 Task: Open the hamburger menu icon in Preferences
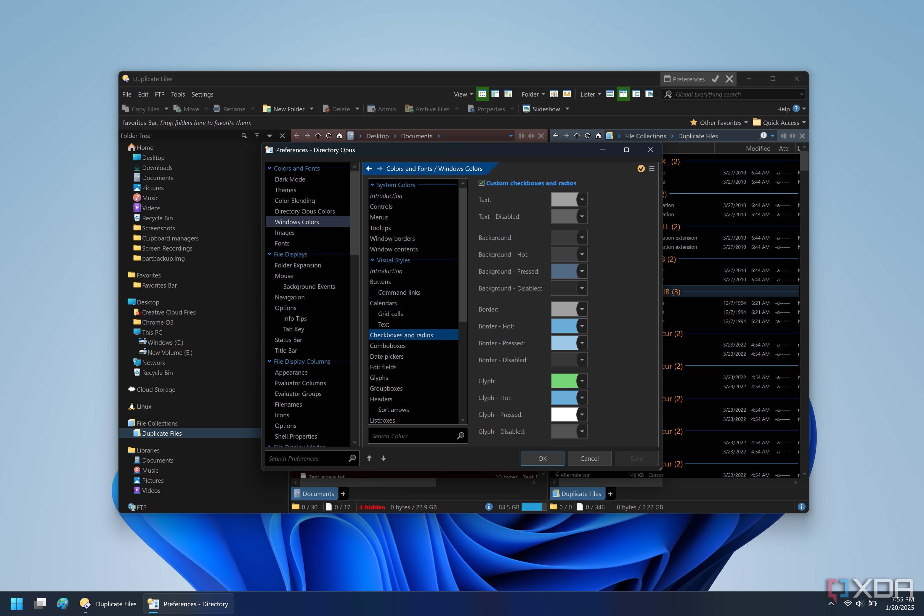pos(652,169)
